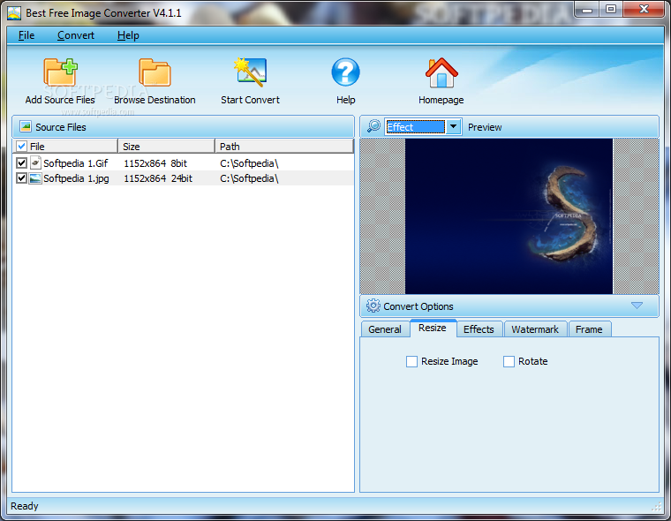The height and width of the screenshot is (521, 671).
Task: Click the Start Convert wand icon
Action: click(x=251, y=72)
